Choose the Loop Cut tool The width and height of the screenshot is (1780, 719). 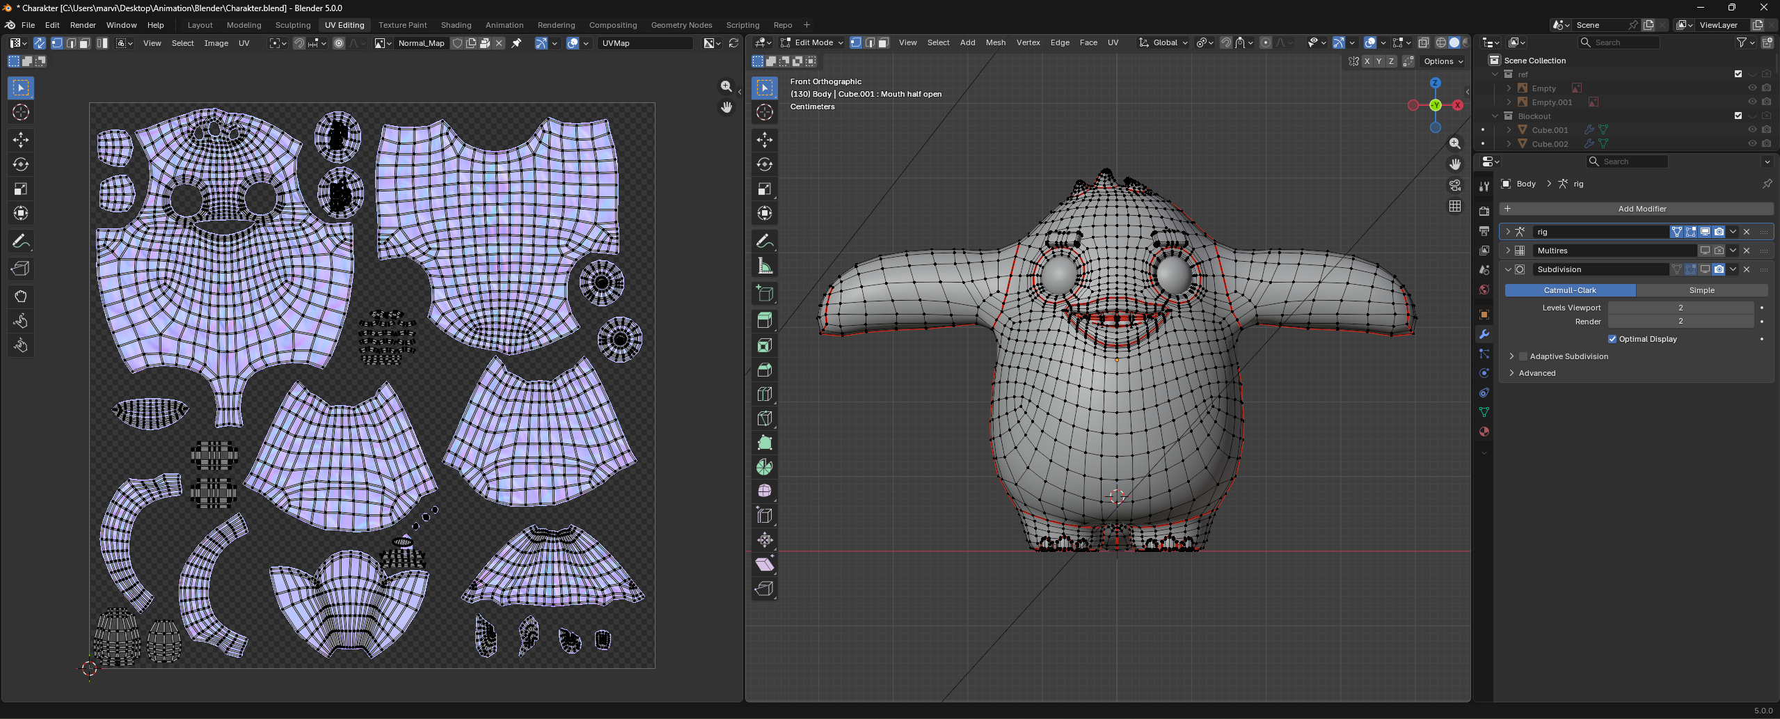pyautogui.click(x=765, y=395)
